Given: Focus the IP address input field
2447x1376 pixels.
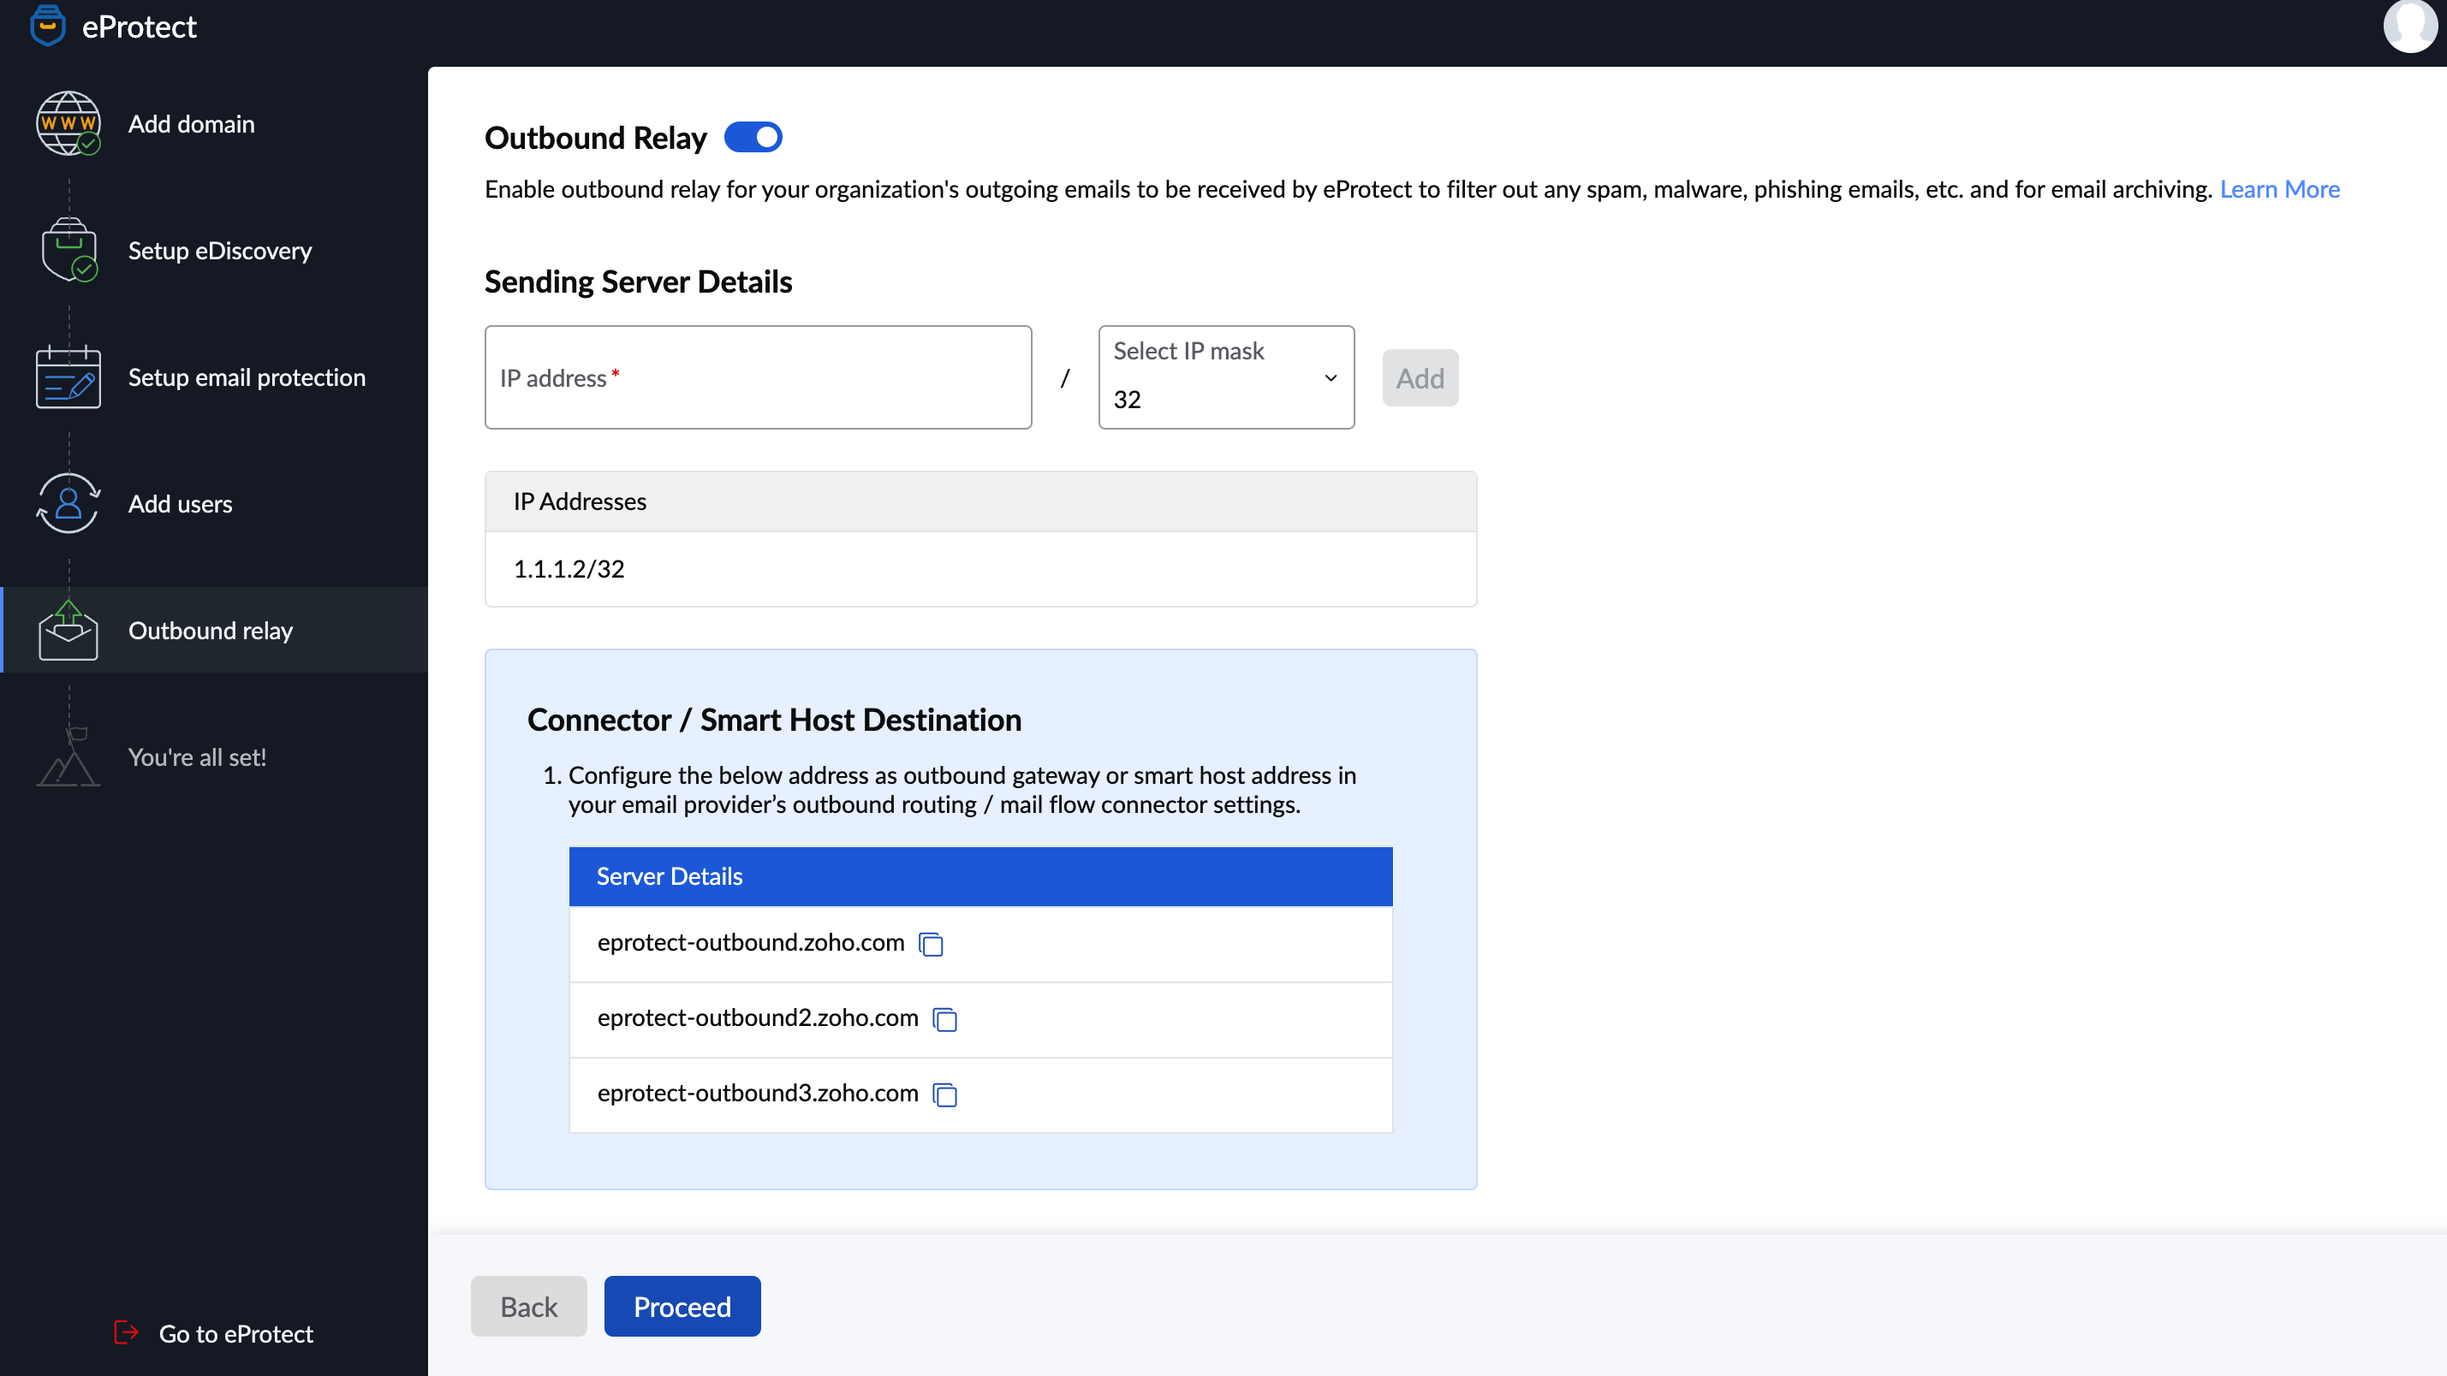Looking at the screenshot, I should (757, 378).
